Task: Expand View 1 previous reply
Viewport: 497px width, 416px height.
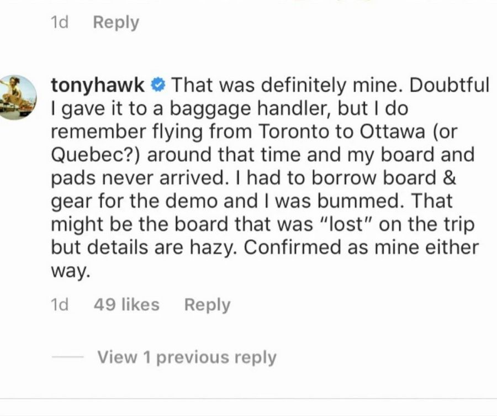Action: tap(187, 357)
